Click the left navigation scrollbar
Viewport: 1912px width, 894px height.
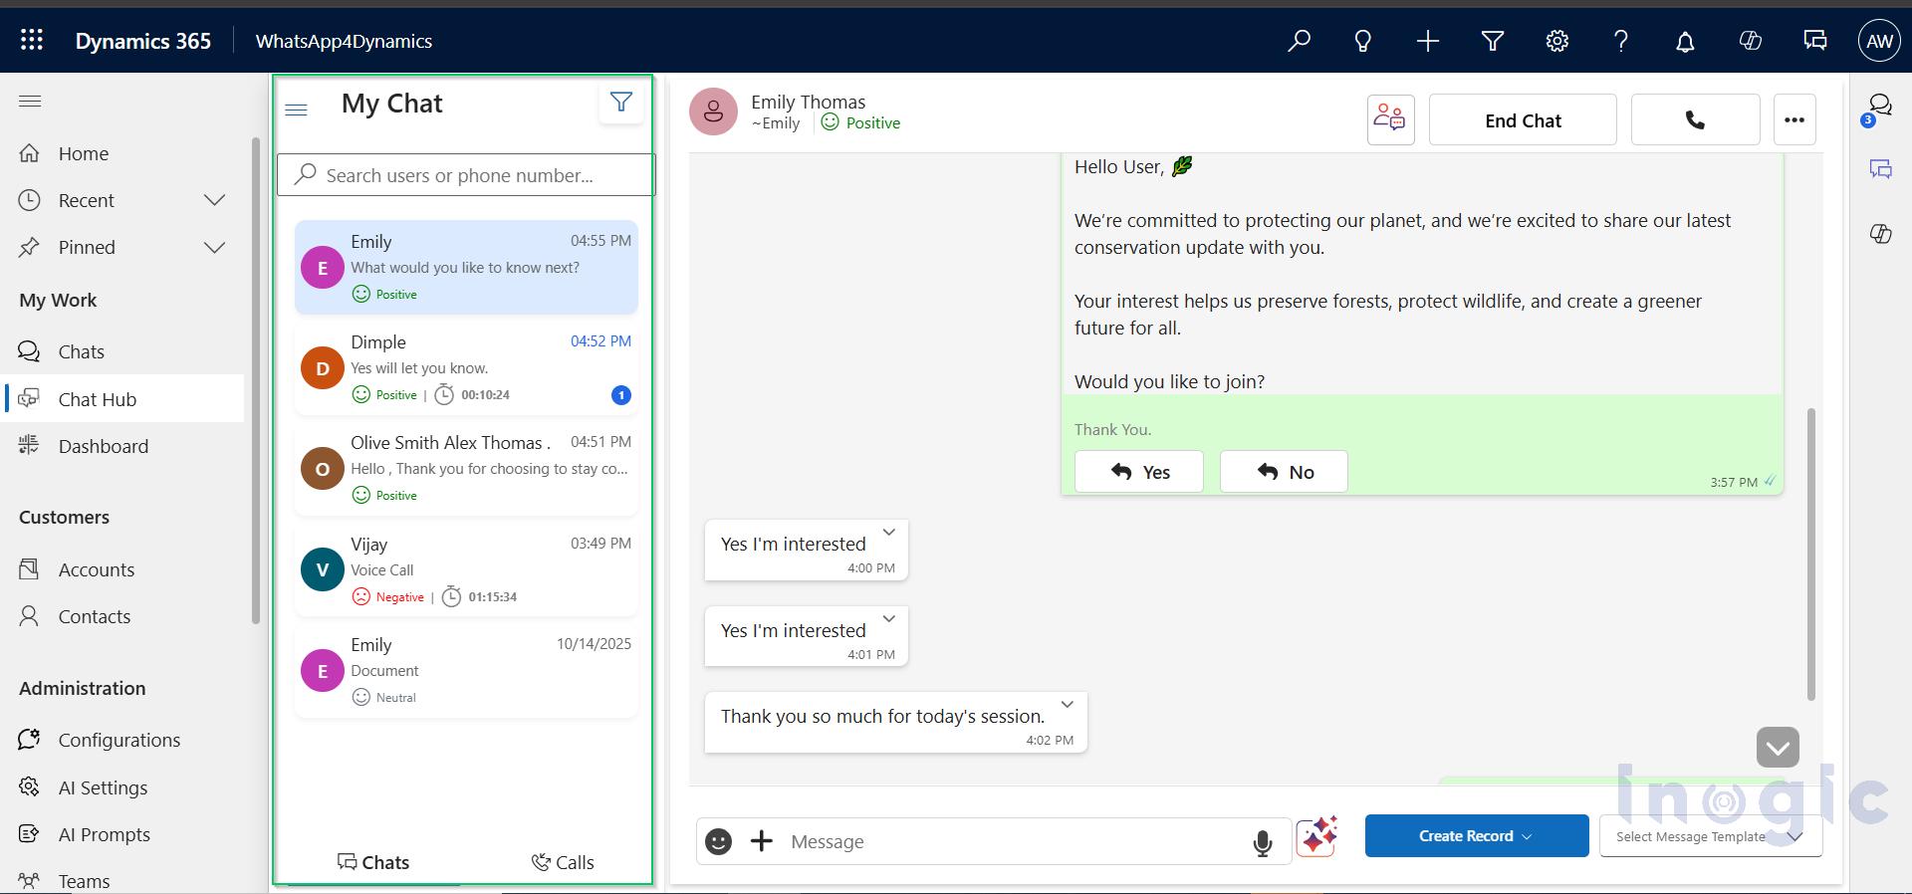[x=256, y=380]
